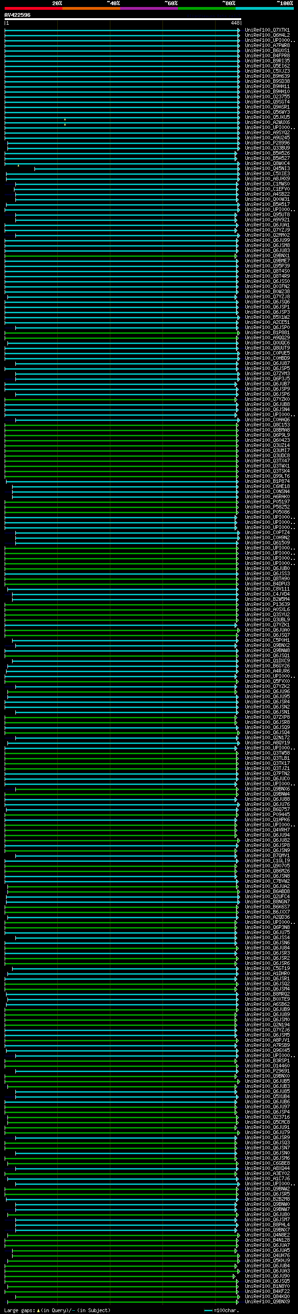The width and height of the screenshot is (298, 1314).
Task: Click the 448 query end position label
Action: click(235, 23)
